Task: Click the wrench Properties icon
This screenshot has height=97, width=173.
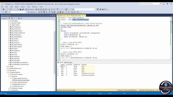Action: pyautogui.click(x=100, y=9)
